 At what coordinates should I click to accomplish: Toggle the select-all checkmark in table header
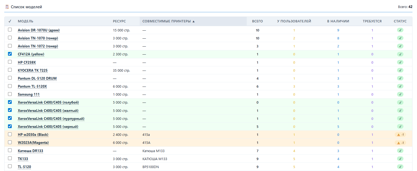coord(10,21)
